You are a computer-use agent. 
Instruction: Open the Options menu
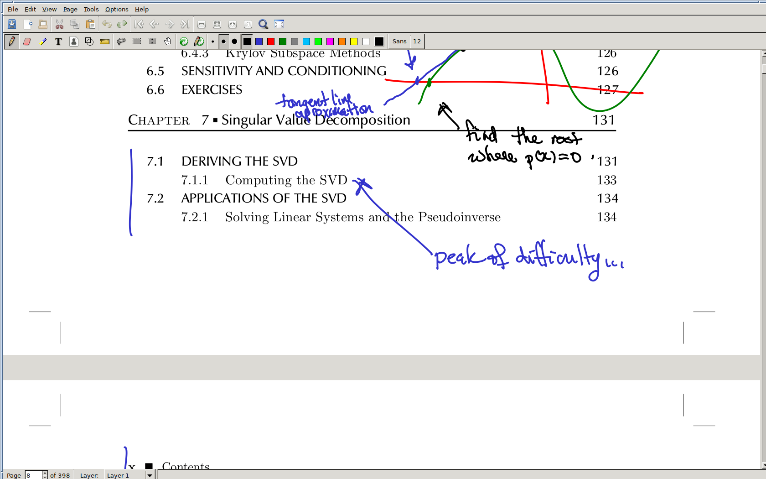click(117, 9)
